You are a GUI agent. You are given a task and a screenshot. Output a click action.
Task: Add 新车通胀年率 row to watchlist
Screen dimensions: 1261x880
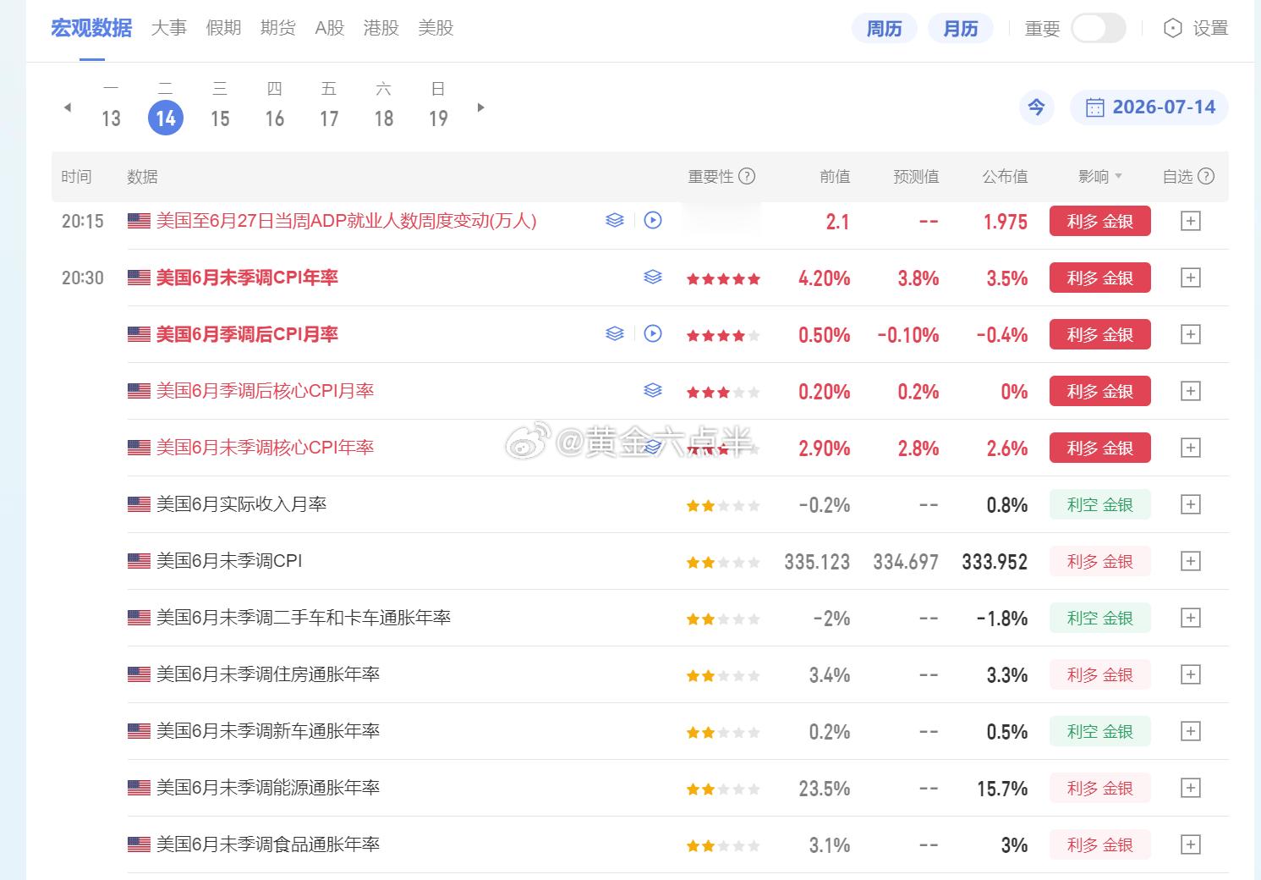point(1190,731)
